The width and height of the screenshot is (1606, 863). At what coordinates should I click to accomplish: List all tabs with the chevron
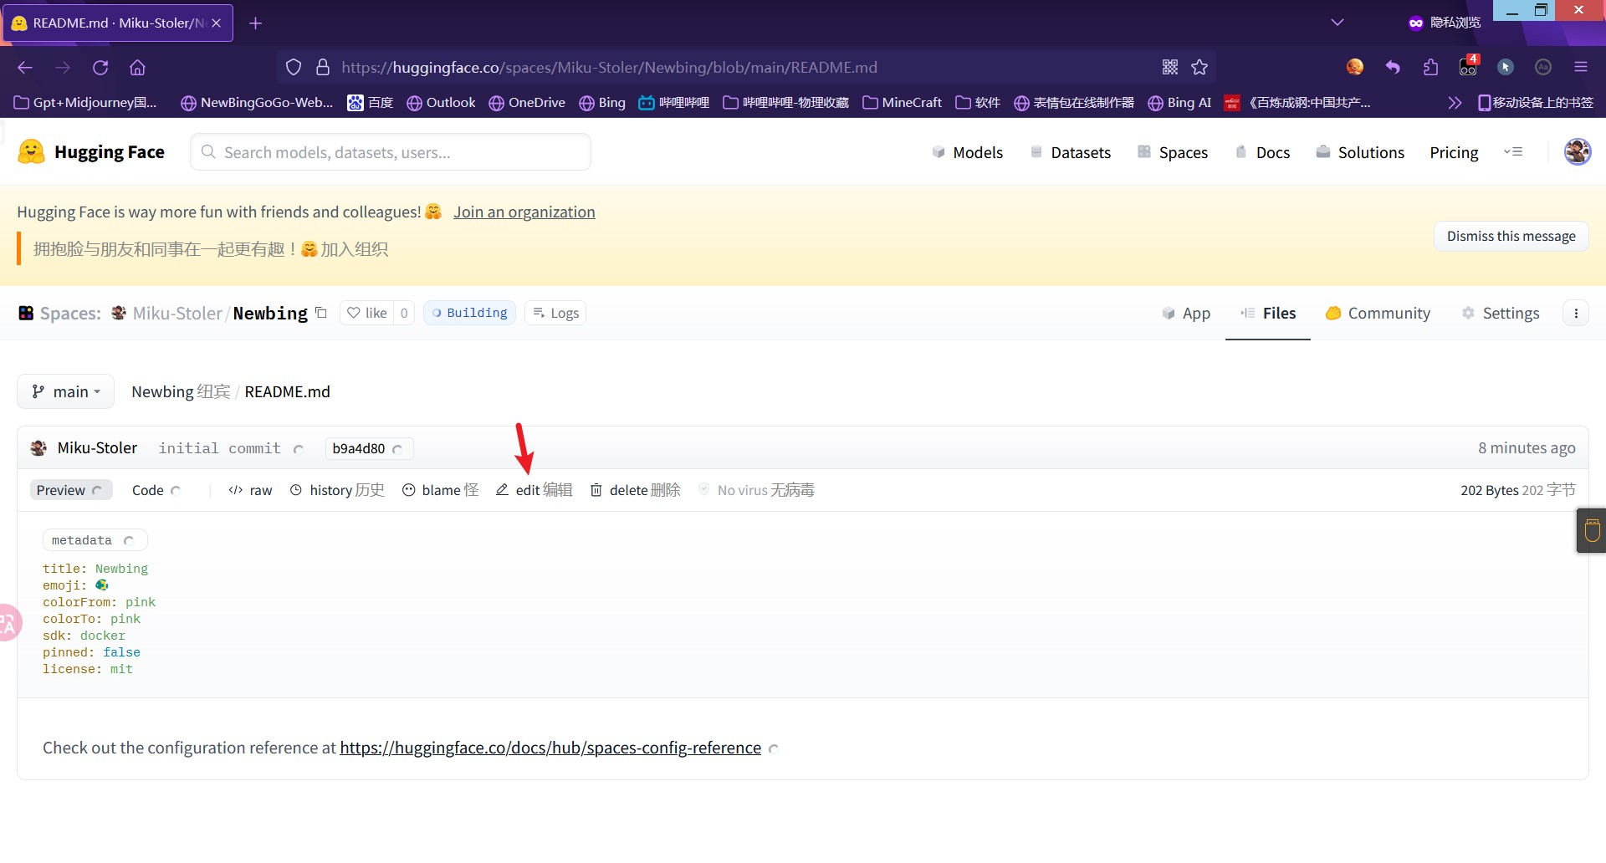1337,23
